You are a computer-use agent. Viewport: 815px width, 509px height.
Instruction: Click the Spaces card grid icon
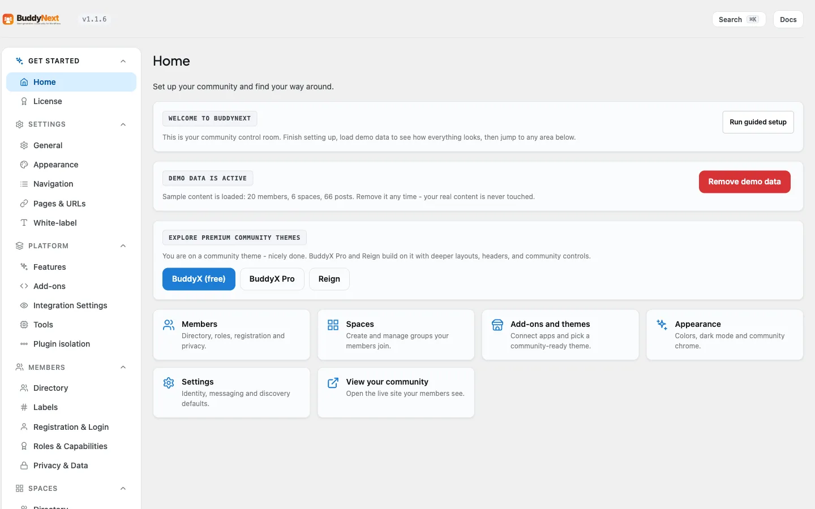(x=333, y=325)
